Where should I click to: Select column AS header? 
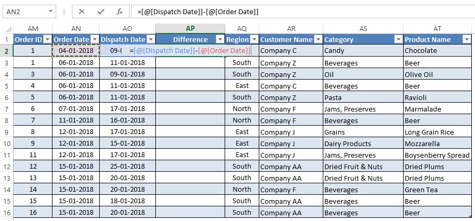[x=363, y=29]
